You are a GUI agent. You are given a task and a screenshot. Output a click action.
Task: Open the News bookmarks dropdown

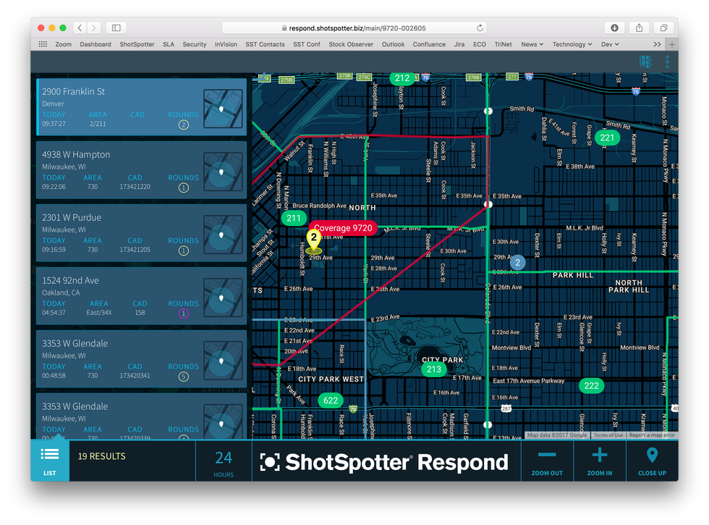tap(532, 44)
